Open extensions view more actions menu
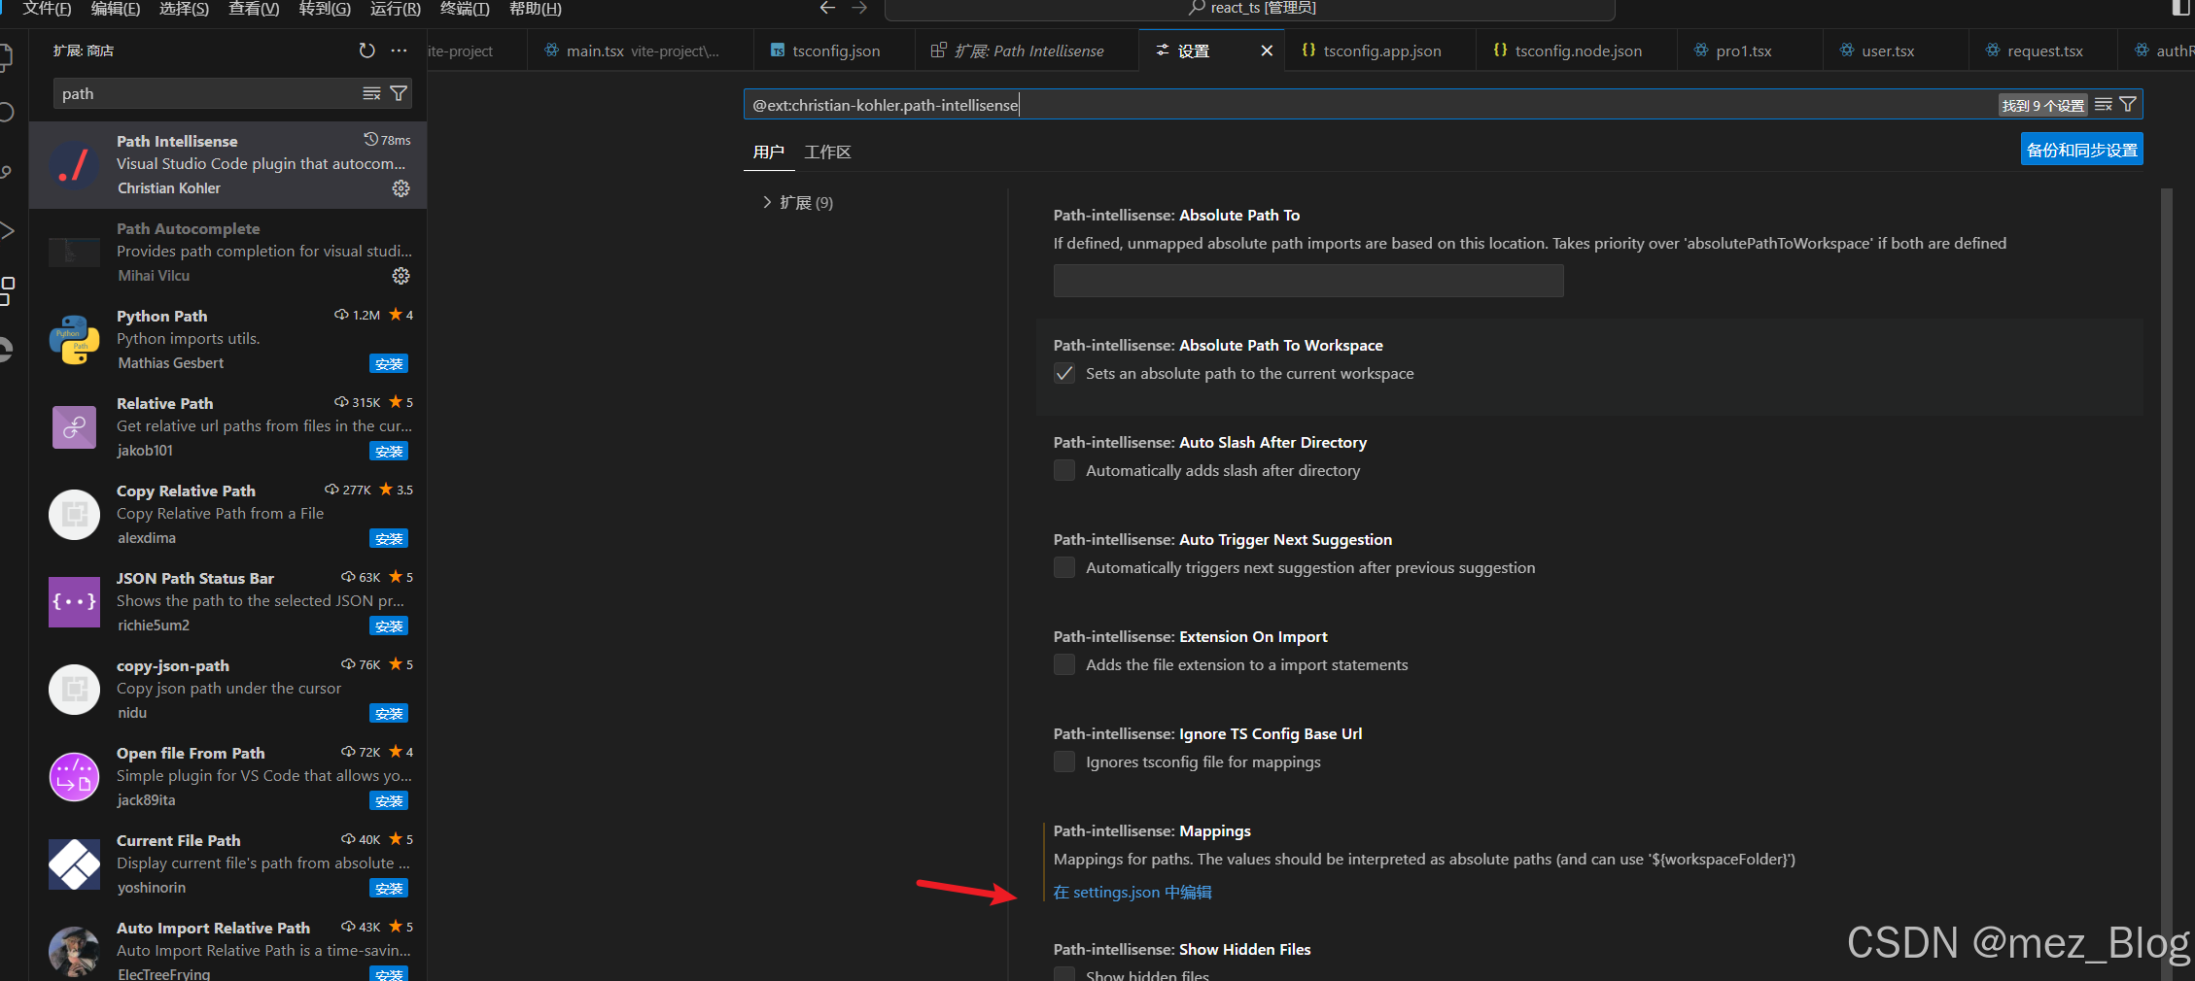This screenshot has width=2195, height=981. tap(399, 51)
